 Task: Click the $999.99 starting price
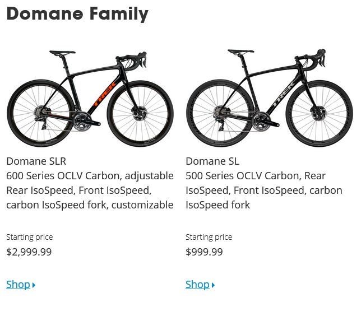[x=204, y=252]
